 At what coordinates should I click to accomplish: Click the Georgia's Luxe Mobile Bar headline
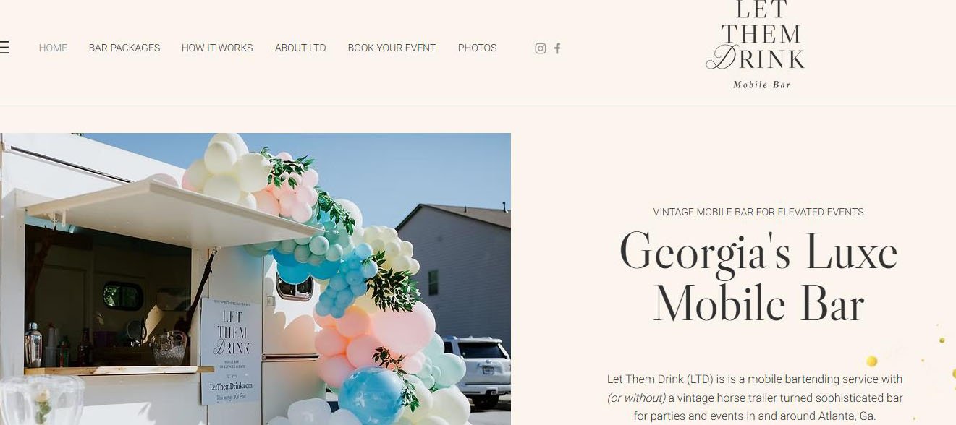pyautogui.click(x=758, y=277)
